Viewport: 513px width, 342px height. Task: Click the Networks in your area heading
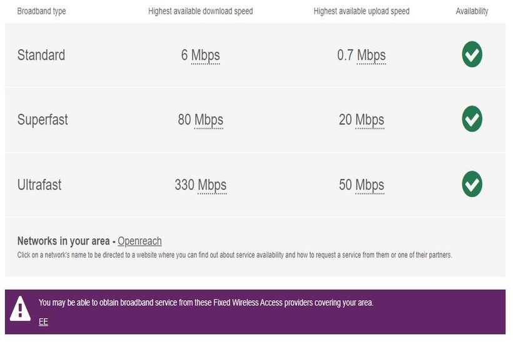coord(64,241)
